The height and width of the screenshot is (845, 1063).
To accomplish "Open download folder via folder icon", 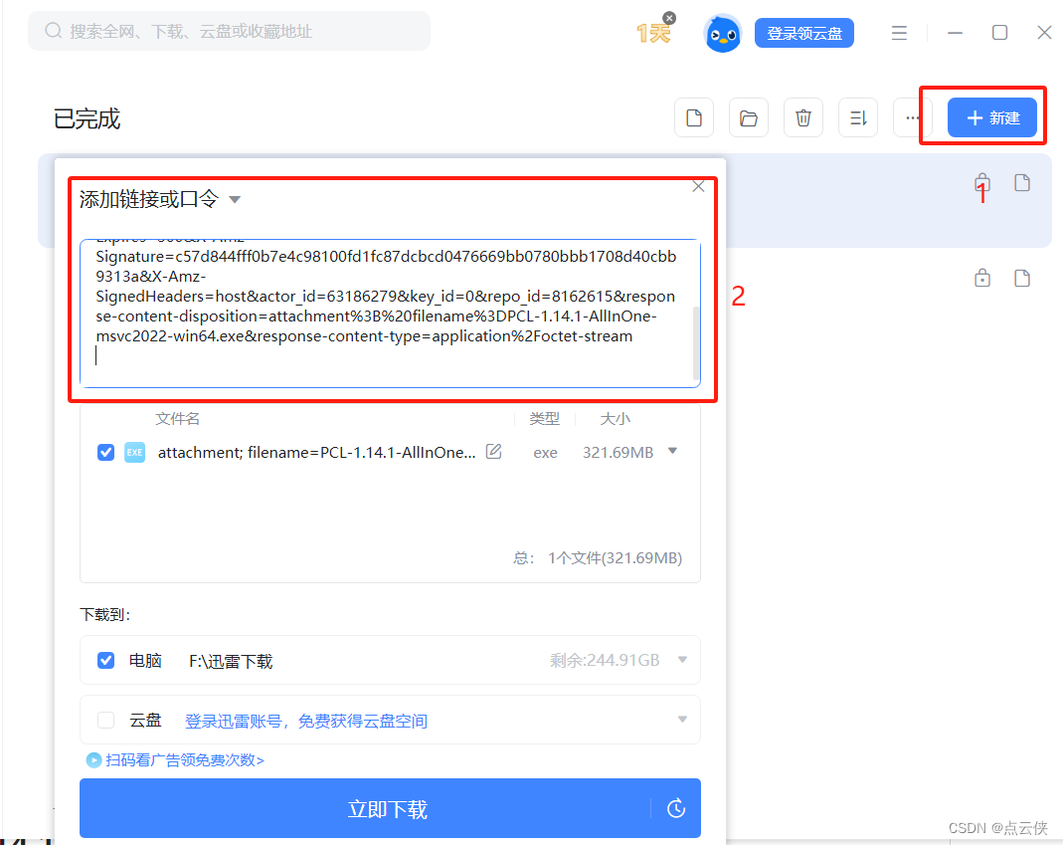I will (x=749, y=118).
